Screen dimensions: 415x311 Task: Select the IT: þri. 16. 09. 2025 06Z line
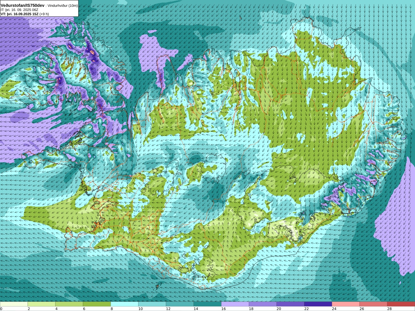(19, 10)
